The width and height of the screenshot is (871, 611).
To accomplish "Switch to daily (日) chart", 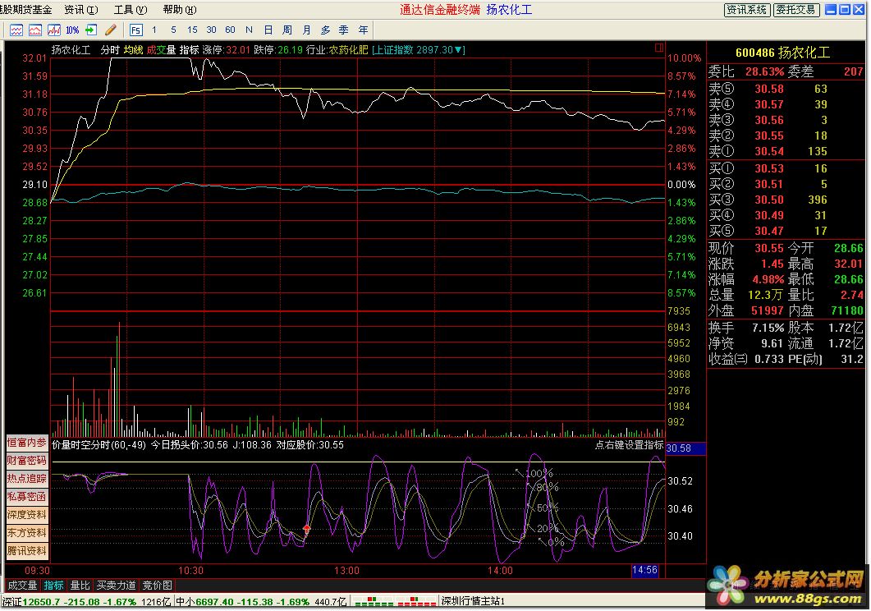I will pyautogui.click(x=268, y=30).
